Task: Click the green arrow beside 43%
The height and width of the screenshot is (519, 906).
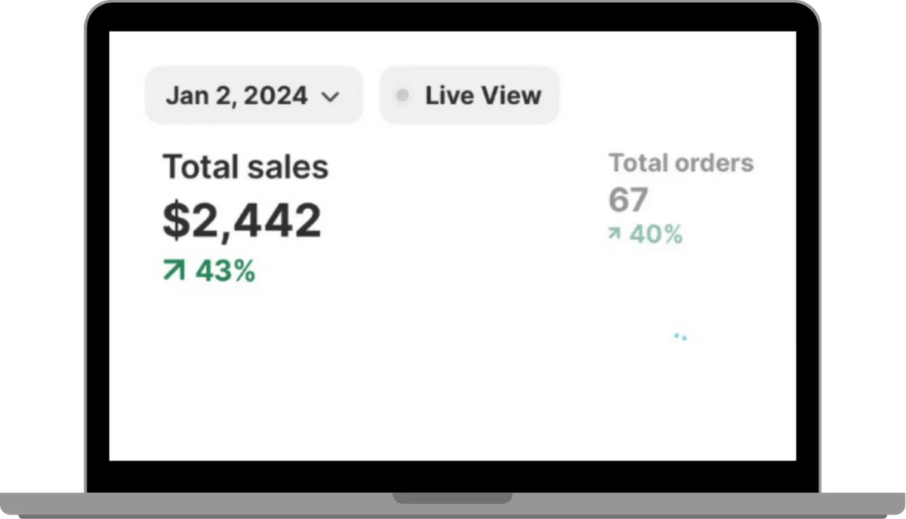Action: [x=174, y=269]
